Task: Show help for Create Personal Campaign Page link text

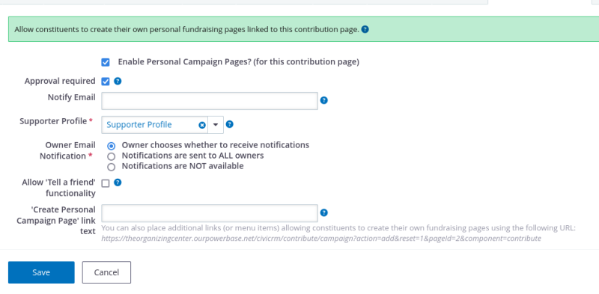Action: (x=324, y=212)
